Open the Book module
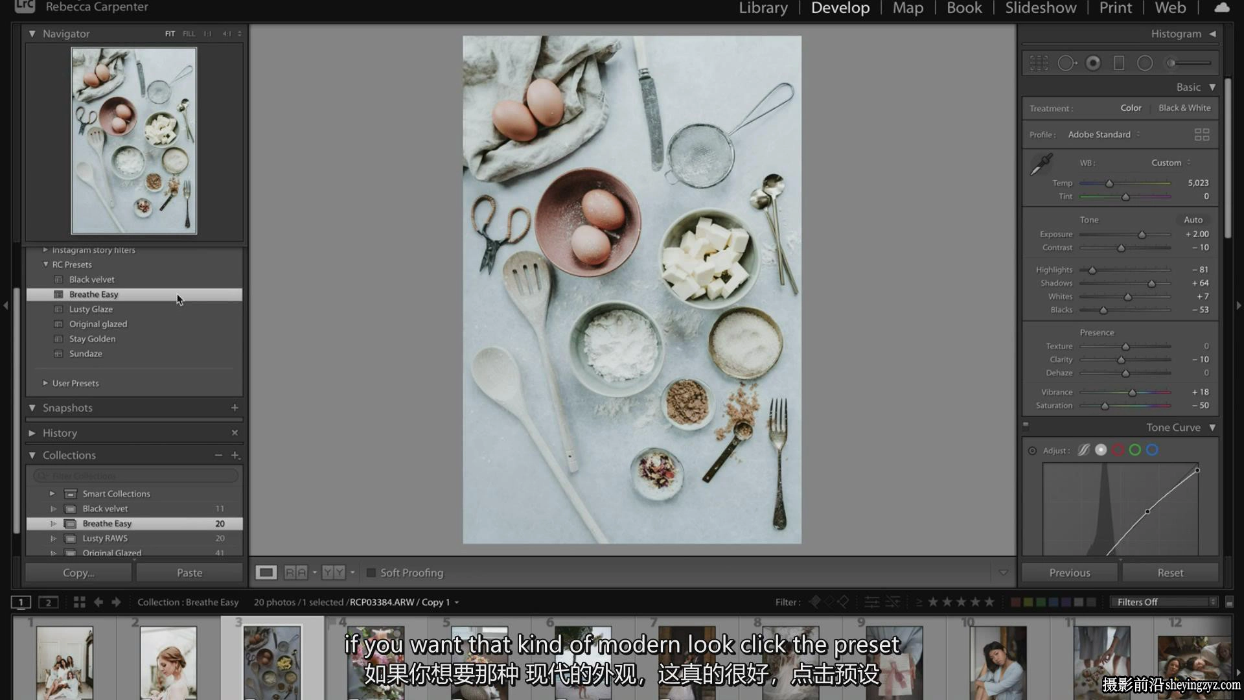The height and width of the screenshot is (700, 1244). 964,8
